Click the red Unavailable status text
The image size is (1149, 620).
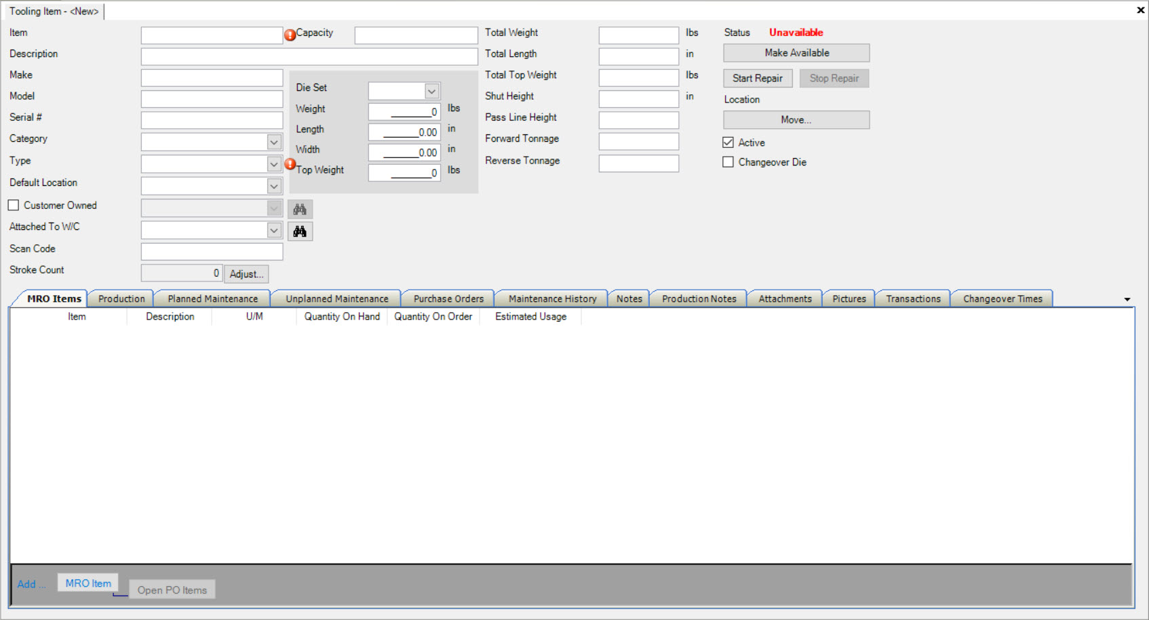pyautogui.click(x=796, y=33)
